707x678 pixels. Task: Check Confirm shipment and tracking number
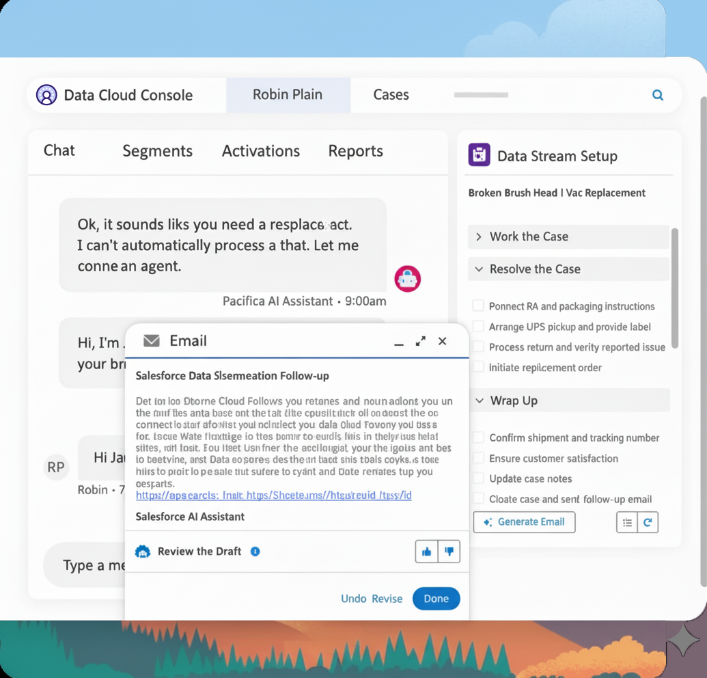478,438
